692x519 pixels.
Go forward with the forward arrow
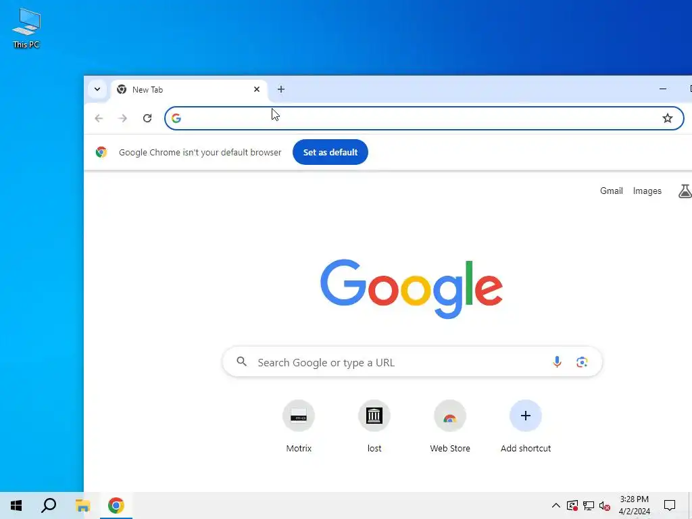pos(123,118)
